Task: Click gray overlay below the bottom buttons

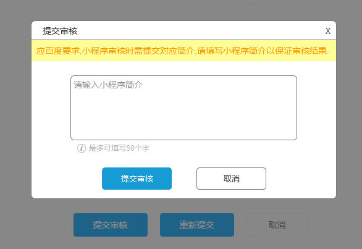Action: 181,243
